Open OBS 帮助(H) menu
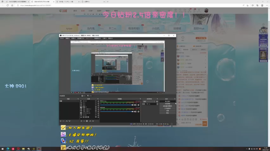Image resolution: width=270 pixels, height=151 pixels. 110,38
